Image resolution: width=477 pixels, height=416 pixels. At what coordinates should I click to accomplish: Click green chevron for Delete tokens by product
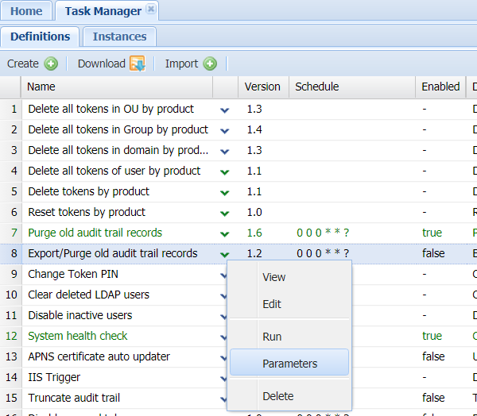(225, 192)
